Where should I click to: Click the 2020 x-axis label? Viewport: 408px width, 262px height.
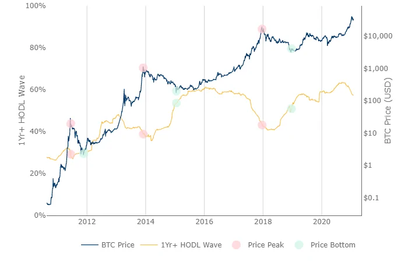[x=322, y=222]
